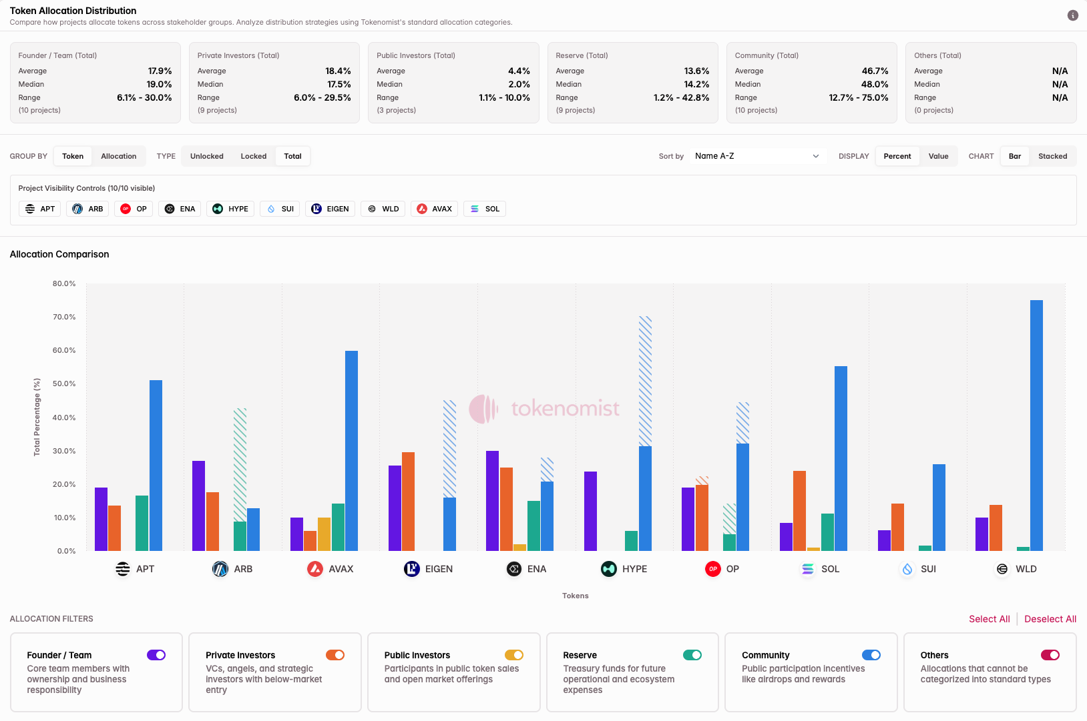1087x721 pixels.
Task: Click the Select All link
Action: coord(990,619)
